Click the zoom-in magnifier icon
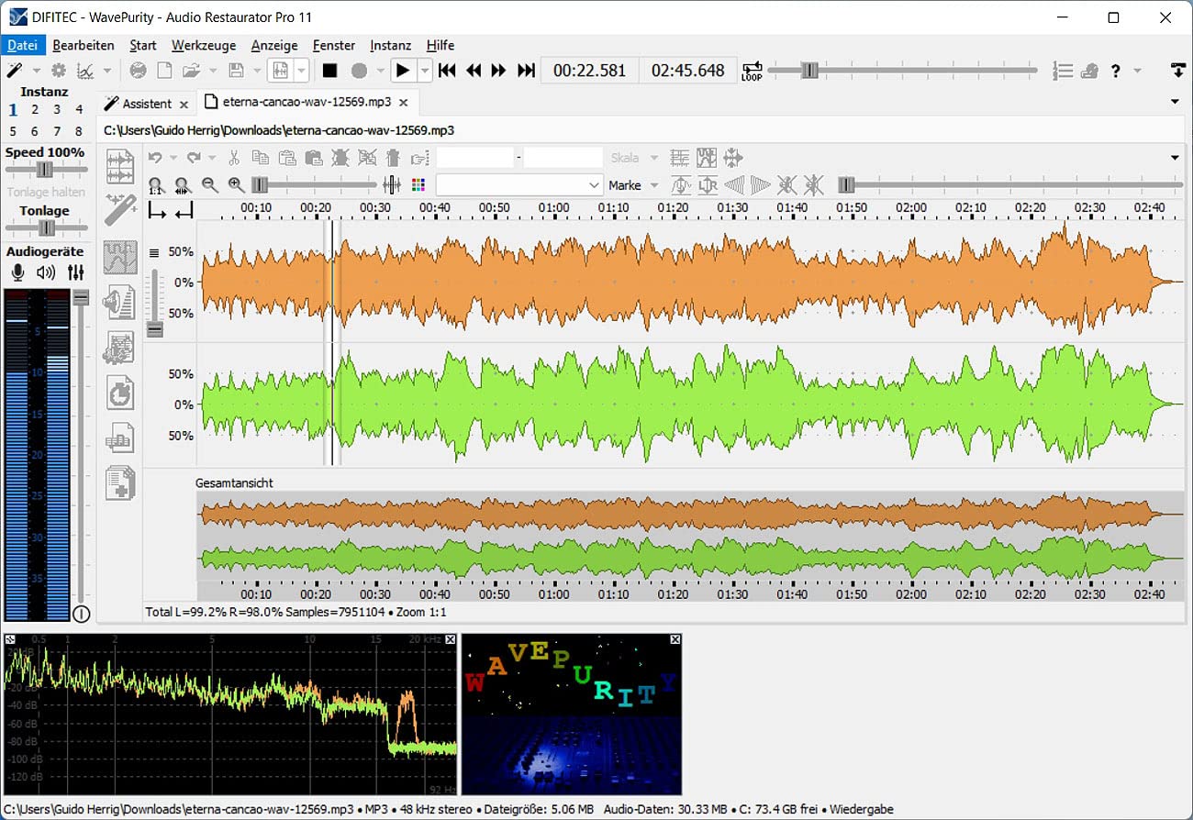Screen dimensions: 1193x820 236,185
